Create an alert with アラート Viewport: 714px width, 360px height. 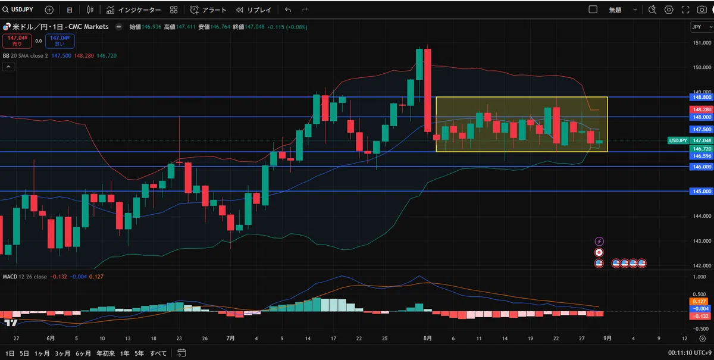tap(208, 10)
